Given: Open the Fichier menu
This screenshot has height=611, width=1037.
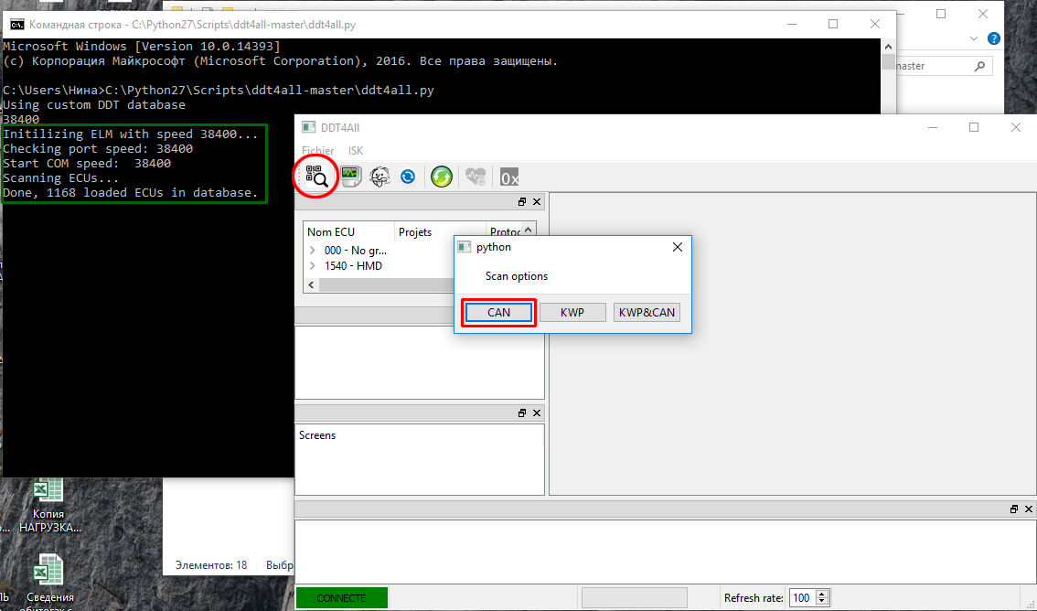Looking at the screenshot, I should point(317,151).
